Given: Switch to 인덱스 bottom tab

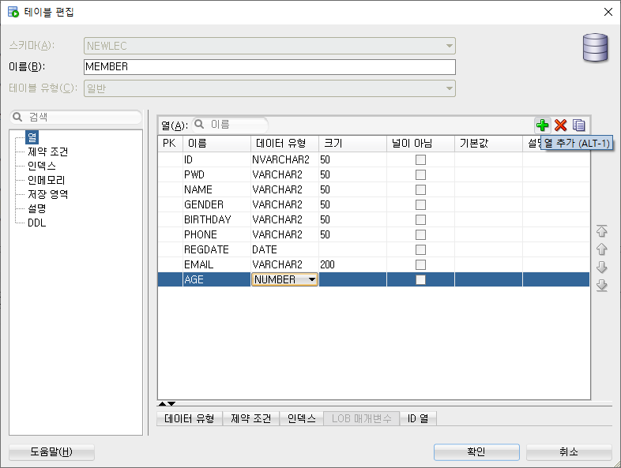Looking at the screenshot, I should pos(301,418).
